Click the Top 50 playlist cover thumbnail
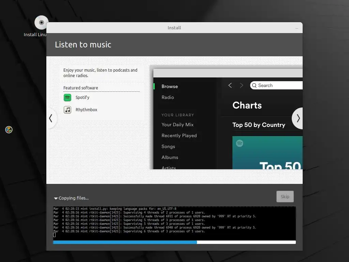Viewport: 349px width, 262px height. coord(267,152)
